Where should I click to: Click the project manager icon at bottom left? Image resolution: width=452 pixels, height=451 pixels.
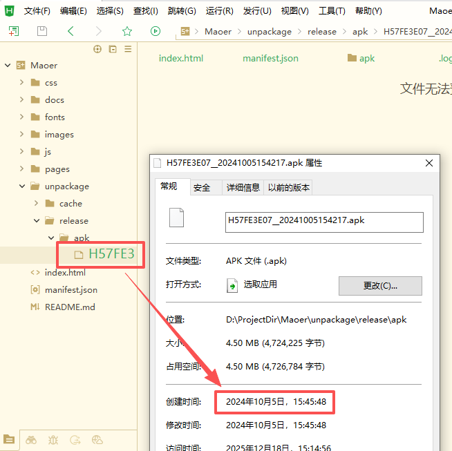(9, 439)
